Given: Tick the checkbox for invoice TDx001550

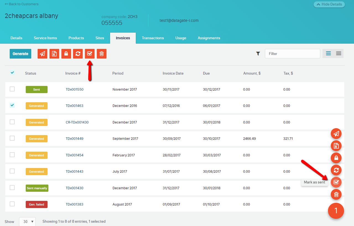Looking at the screenshot, I should 12,89.
